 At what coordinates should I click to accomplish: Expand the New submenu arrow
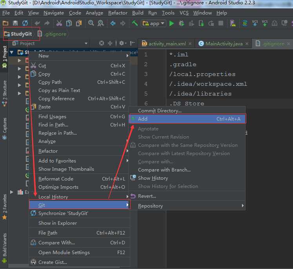127,56
